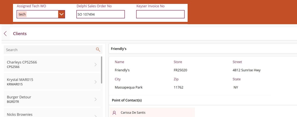
Task: Click the empty Keyser Invoice No field
Action: (160, 14)
